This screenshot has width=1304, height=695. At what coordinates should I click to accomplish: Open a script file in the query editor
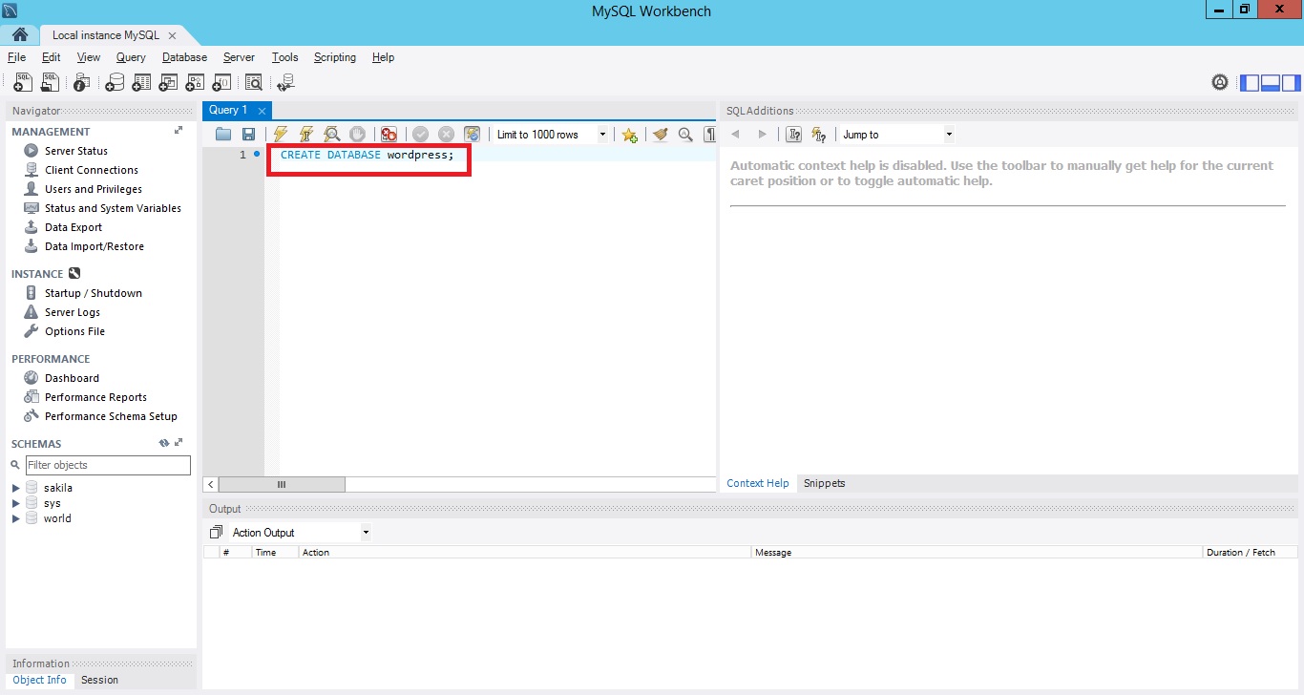point(223,135)
